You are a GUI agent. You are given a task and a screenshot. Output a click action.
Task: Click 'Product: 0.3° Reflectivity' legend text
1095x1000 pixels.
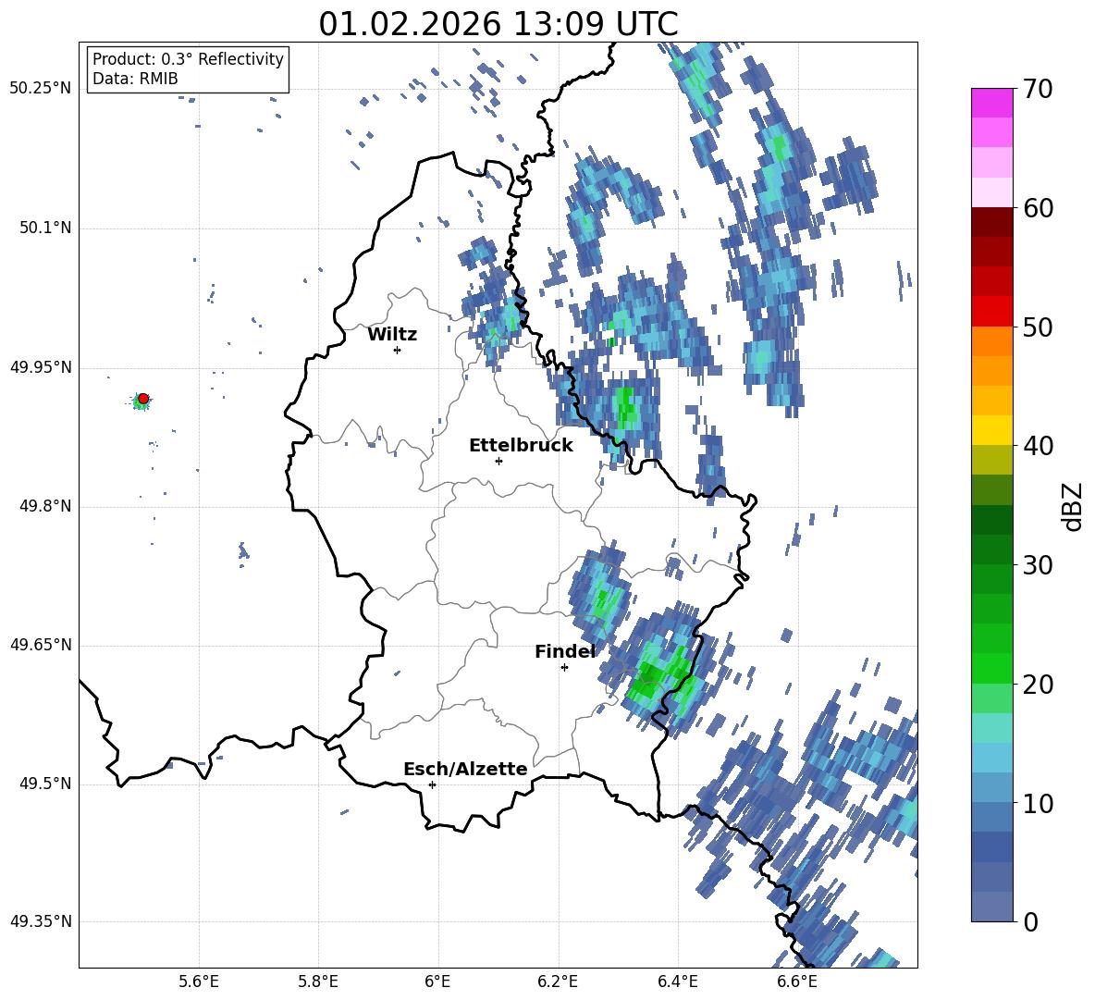pyautogui.click(x=188, y=58)
